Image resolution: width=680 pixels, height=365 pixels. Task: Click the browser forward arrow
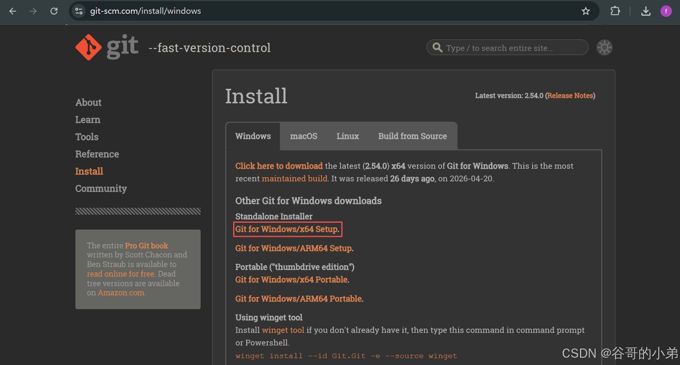(x=33, y=11)
